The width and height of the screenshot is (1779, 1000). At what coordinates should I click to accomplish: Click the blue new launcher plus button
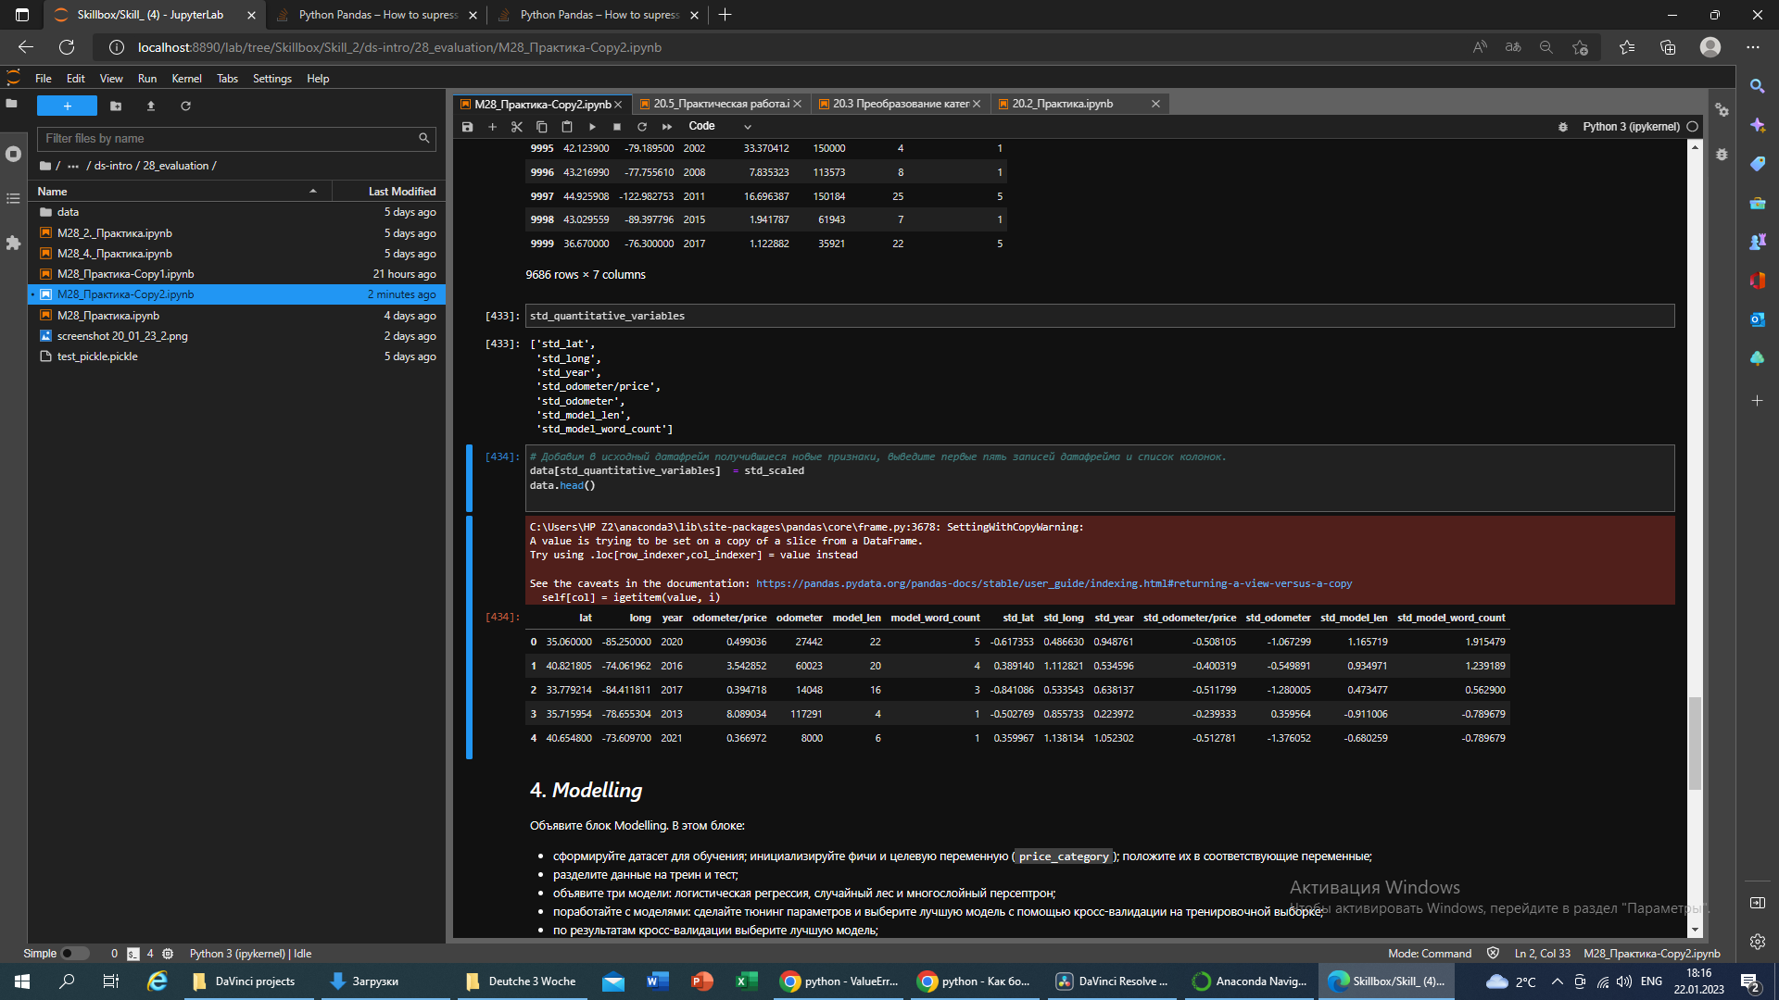click(x=67, y=106)
